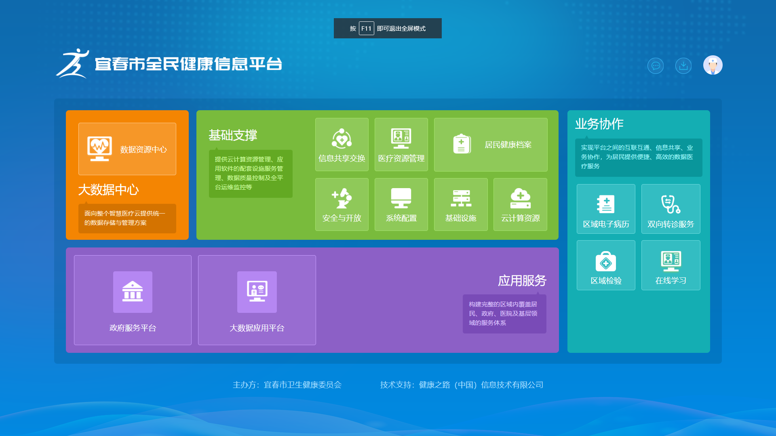Open 医疗资源管理 tile icon

401,138
